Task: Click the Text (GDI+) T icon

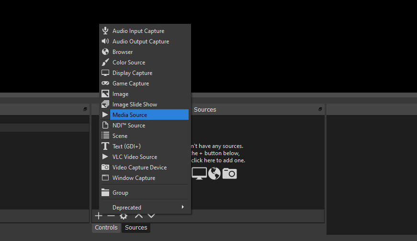Action: click(x=105, y=147)
